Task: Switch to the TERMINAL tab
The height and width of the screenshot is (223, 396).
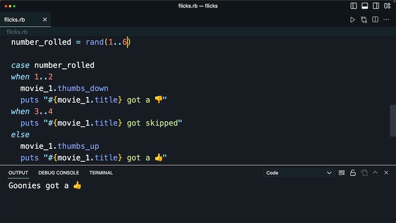Action: pyautogui.click(x=101, y=173)
